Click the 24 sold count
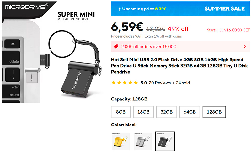 click(x=183, y=83)
